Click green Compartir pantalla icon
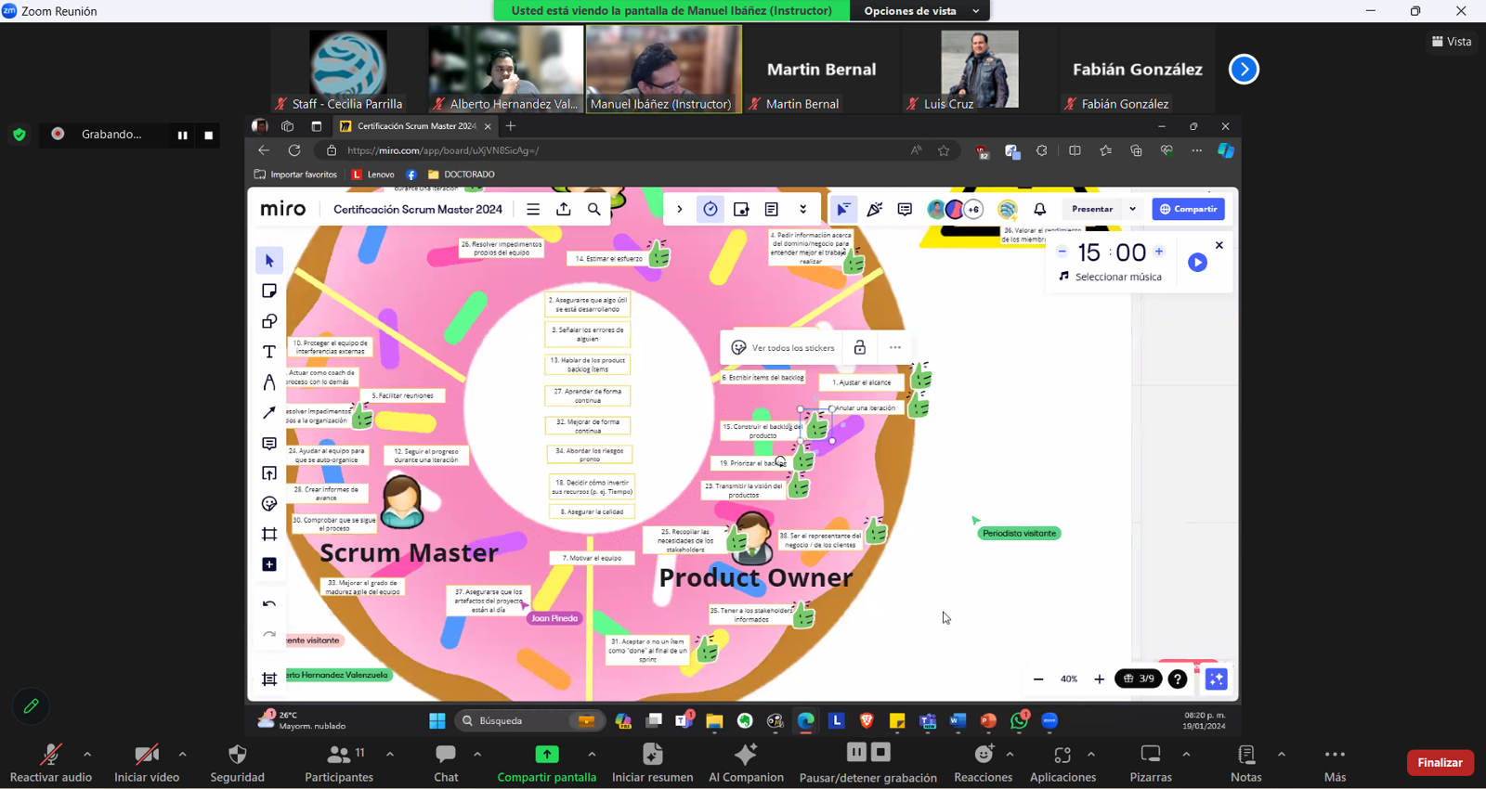This screenshot has height=789, width=1486. [x=546, y=755]
